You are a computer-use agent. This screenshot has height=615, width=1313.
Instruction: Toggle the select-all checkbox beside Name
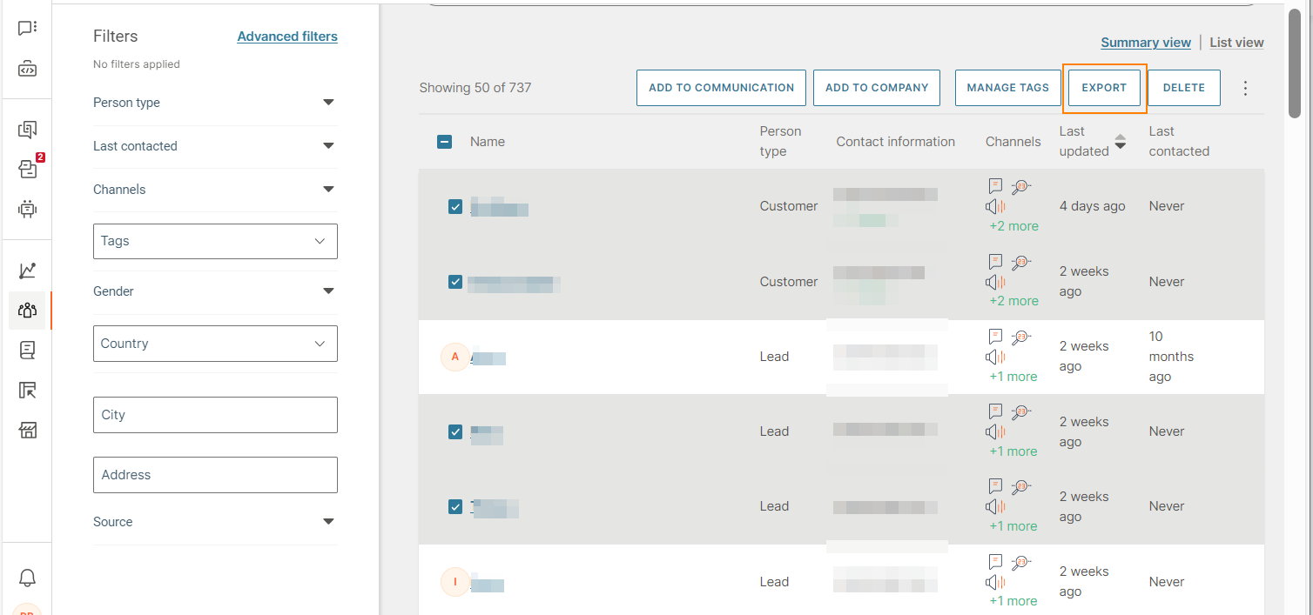coord(444,142)
